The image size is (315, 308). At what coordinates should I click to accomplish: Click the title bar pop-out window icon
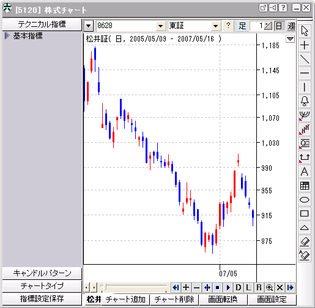263,8
